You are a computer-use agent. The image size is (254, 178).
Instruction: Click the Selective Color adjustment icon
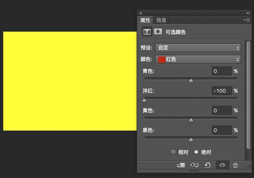click(147, 32)
